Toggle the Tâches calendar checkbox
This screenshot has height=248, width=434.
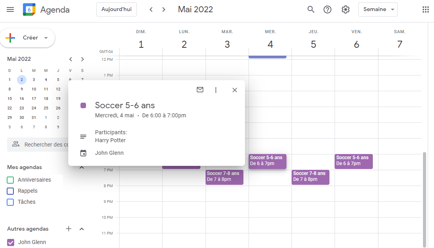point(10,202)
